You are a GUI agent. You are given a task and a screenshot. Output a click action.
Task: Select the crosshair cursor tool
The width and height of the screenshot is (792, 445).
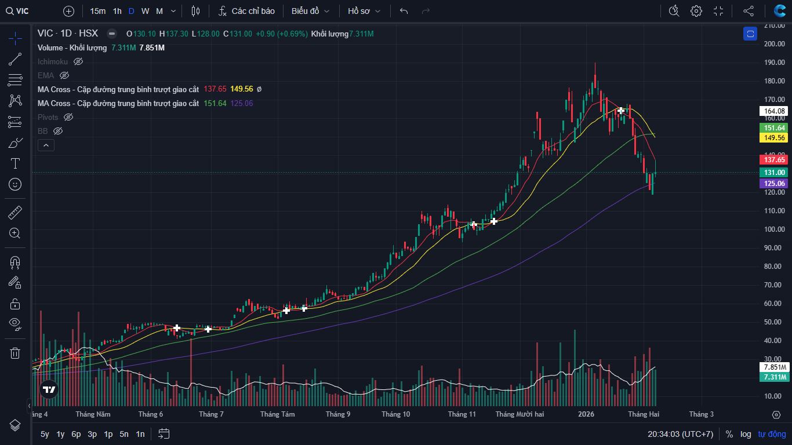tap(15, 39)
